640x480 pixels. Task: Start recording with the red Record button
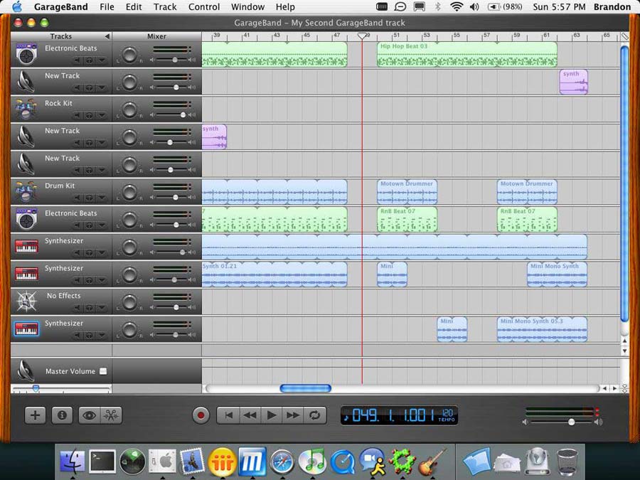coord(201,415)
